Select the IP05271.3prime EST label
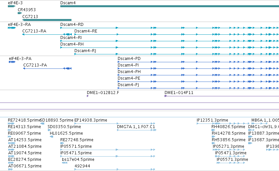Image resolution: width=279 pixels, height=171 pixels. pos(229,147)
